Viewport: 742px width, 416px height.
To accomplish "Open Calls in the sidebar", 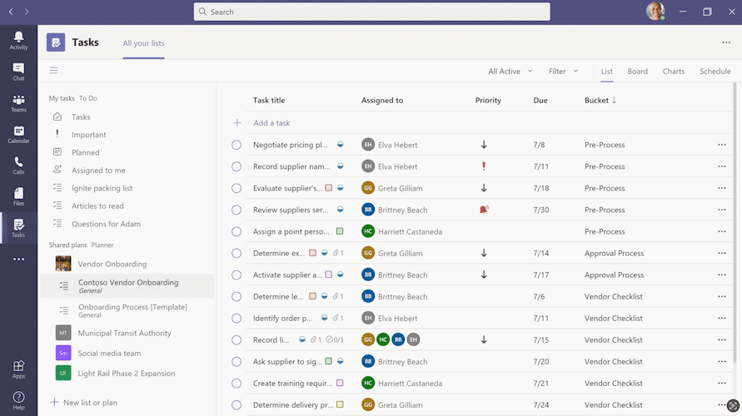I will pyautogui.click(x=18, y=165).
